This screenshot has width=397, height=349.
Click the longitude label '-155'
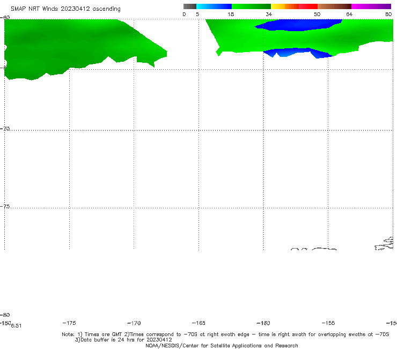pyautogui.click(x=328, y=323)
